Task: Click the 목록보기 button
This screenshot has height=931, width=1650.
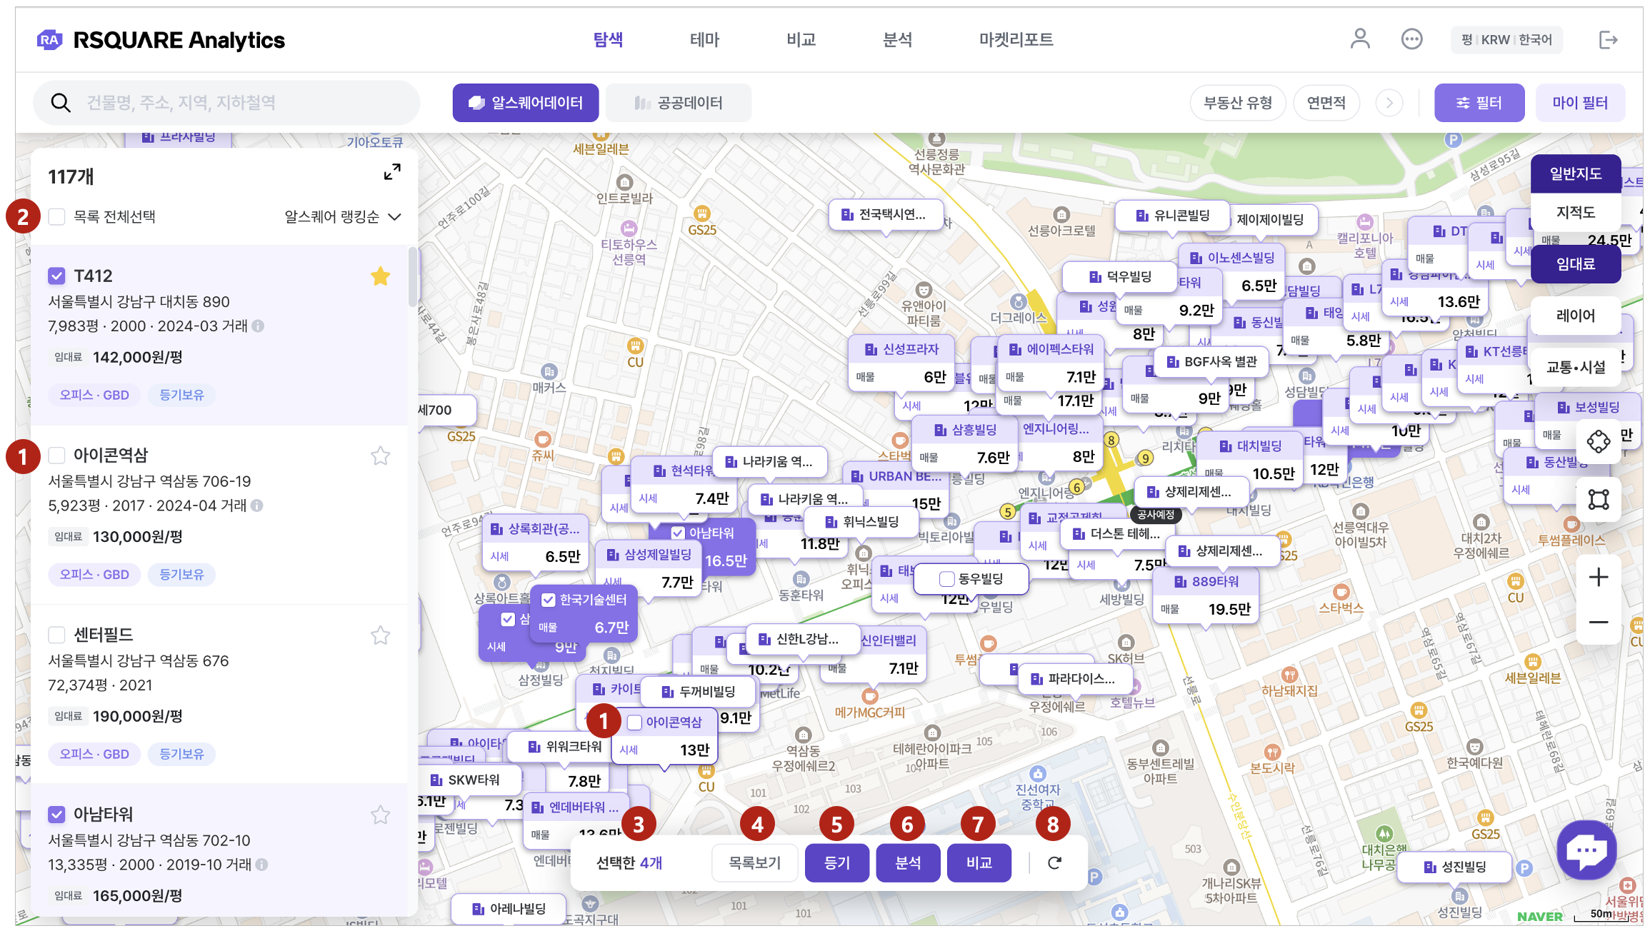Action: pyautogui.click(x=754, y=862)
